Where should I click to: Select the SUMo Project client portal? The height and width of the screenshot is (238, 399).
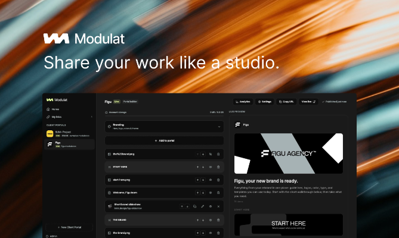coord(69,133)
